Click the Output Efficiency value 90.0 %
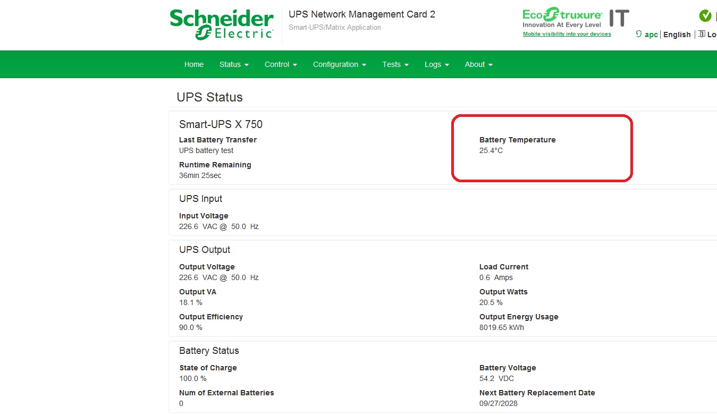717x415 pixels. click(191, 327)
